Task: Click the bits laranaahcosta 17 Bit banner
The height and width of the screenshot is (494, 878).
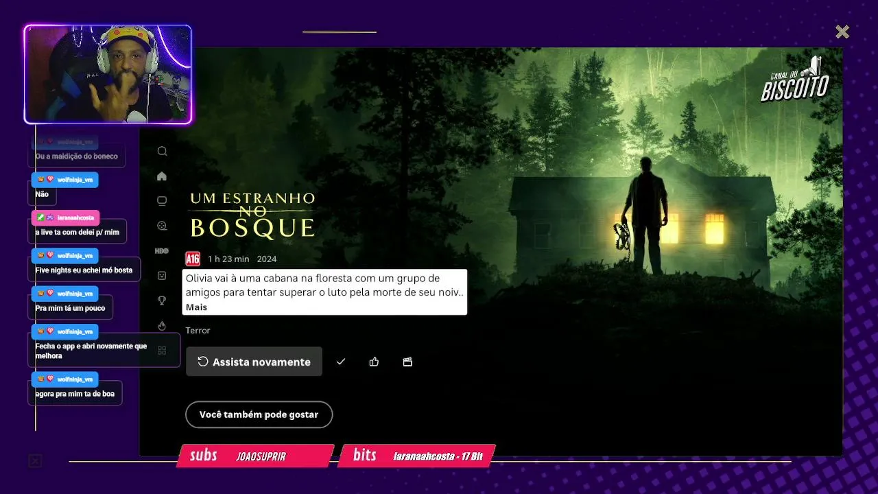Action: click(416, 456)
